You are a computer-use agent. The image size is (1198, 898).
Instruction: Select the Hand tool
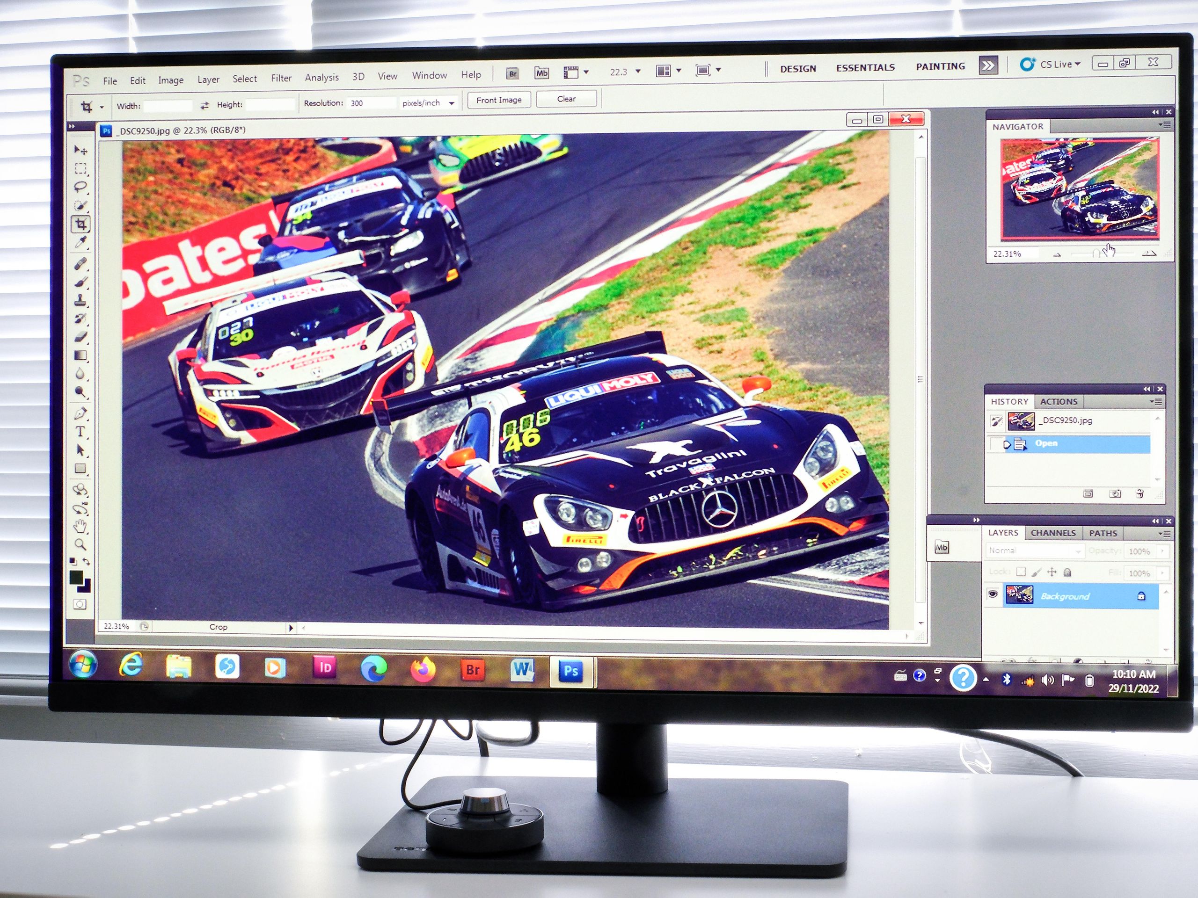click(x=80, y=526)
